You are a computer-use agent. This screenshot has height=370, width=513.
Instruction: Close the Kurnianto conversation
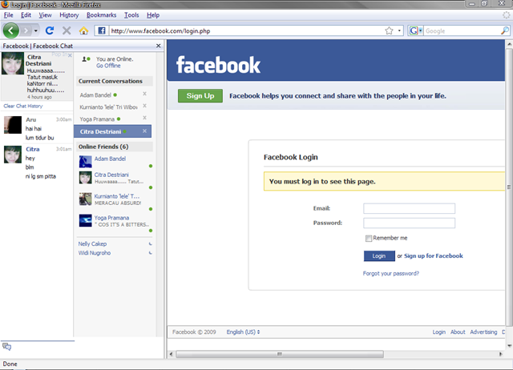point(144,106)
